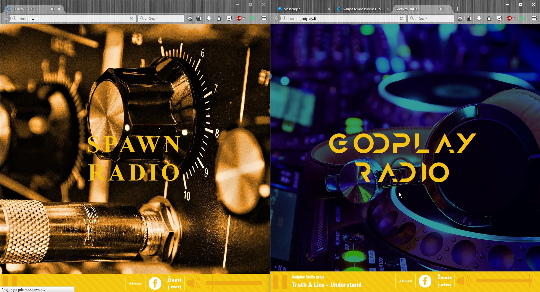Reload the radio.godplay.lt page

click(x=402, y=18)
